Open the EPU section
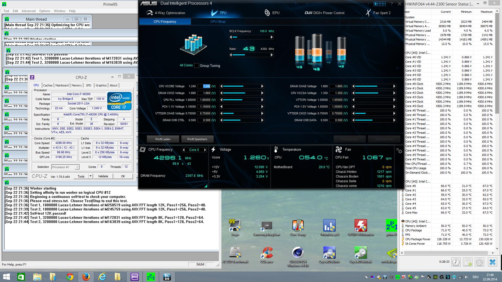 (272, 13)
